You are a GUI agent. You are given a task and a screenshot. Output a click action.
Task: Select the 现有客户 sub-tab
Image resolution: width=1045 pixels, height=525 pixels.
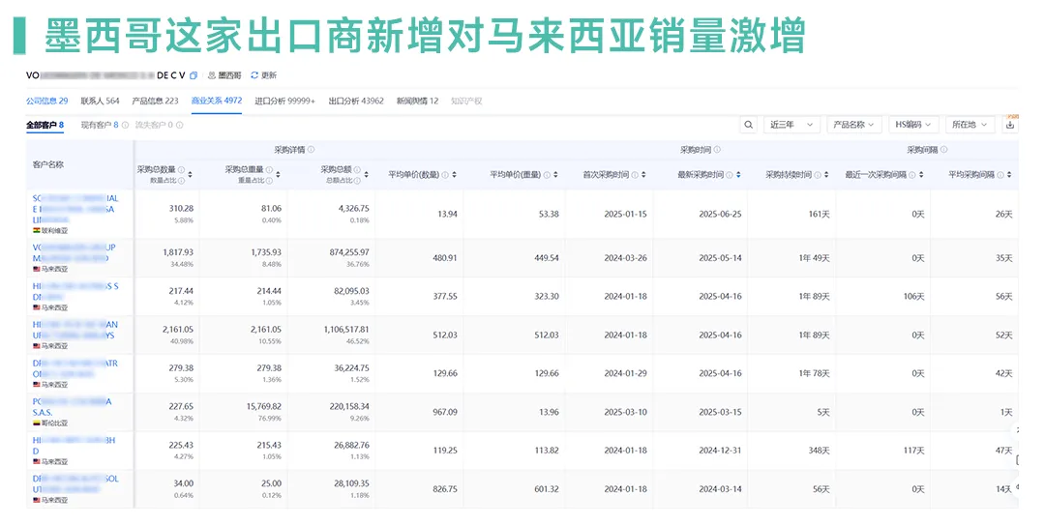(99, 125)
